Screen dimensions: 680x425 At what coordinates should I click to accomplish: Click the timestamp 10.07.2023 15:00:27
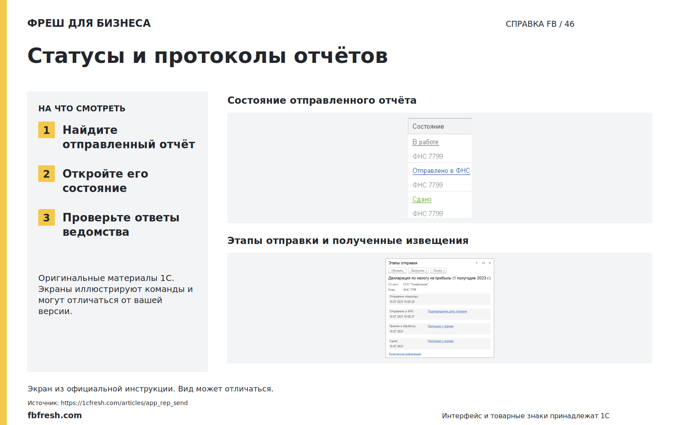click(x=402, y=317)
